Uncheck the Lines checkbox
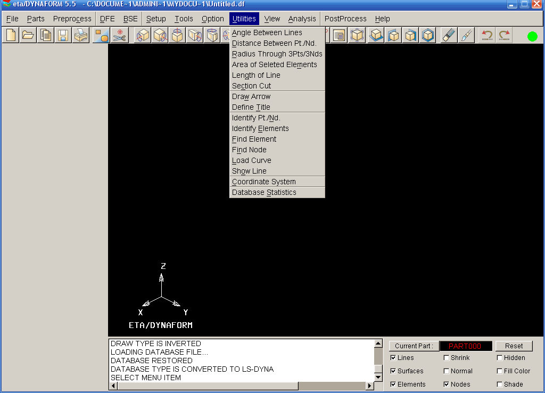 [x=393, y=358]
